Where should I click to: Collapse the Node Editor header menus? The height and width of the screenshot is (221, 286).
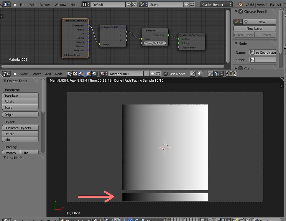pyautogui.click(x=15, y=74)
